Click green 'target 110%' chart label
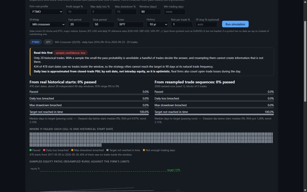This screenshot has height=192, width=307. point(174,170)
